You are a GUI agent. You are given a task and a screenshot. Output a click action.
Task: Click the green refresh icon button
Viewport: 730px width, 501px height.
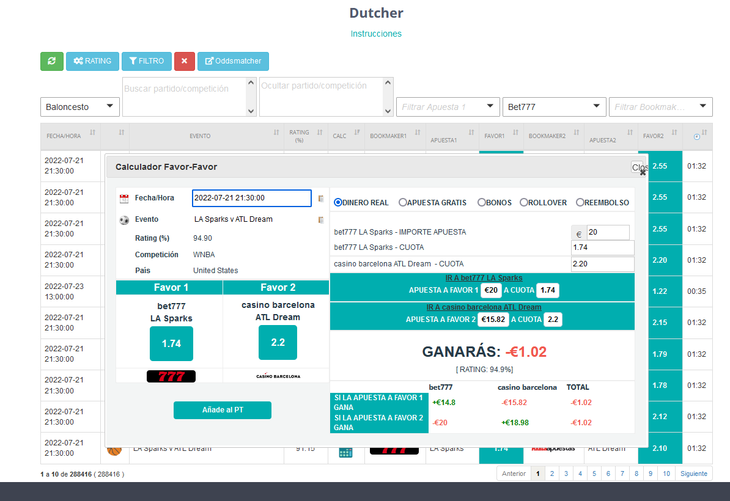coord(52,61)
